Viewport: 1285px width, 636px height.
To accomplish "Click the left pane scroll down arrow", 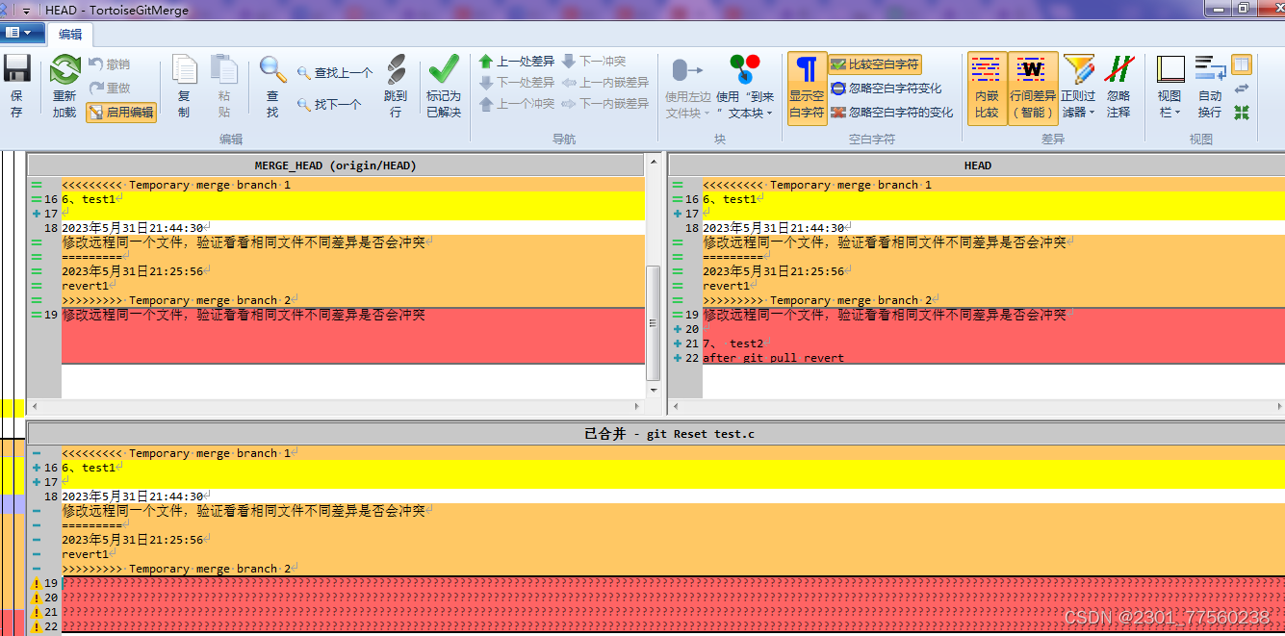I will (654, 391).
